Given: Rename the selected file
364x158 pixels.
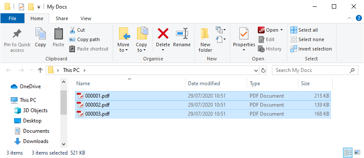Looking at the screenshot, I should click(x=182, y=38).
